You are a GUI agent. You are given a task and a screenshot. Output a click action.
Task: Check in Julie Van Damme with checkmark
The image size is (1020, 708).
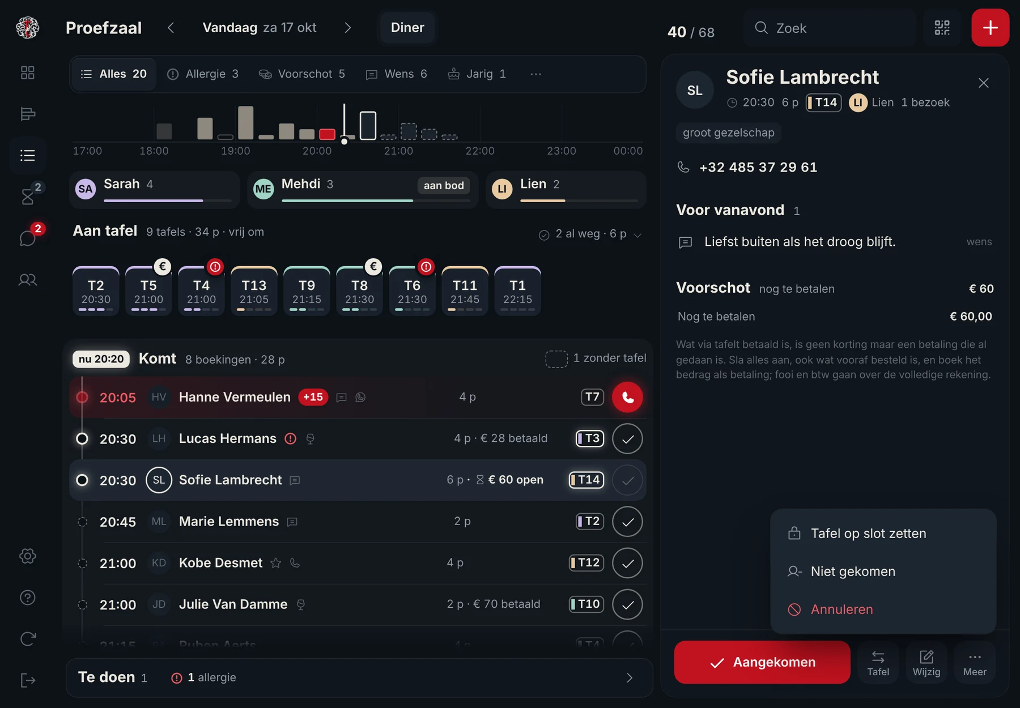(x=627, y=604)
